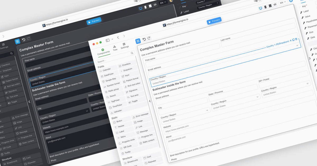Viewport: 317px width, 166px height.
Task: Click the search magnifier icon in dark window panel
Action: click(x=12, y=53)
